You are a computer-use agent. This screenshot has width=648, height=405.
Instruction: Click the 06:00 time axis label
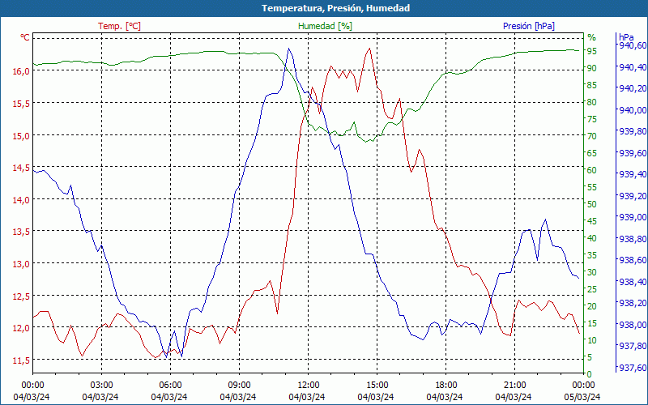(x=170, y=386)
